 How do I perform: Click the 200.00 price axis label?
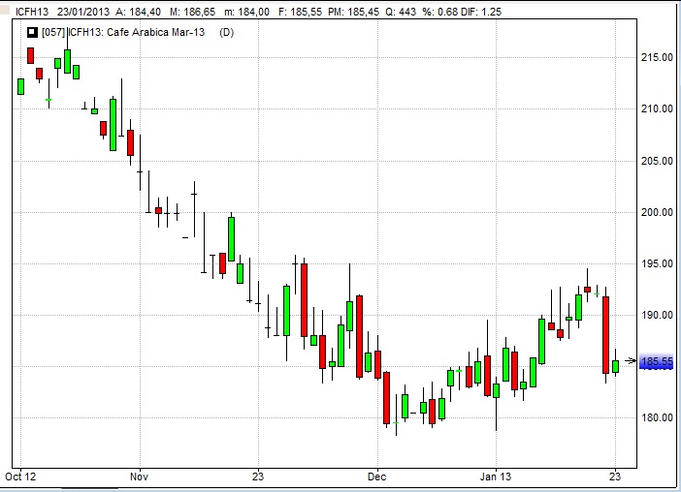click(x=657, y=212)
